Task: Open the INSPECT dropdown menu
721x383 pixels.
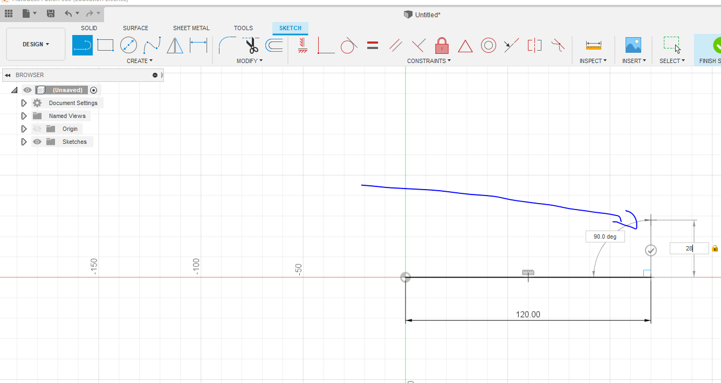Action: tap(593, 61)
